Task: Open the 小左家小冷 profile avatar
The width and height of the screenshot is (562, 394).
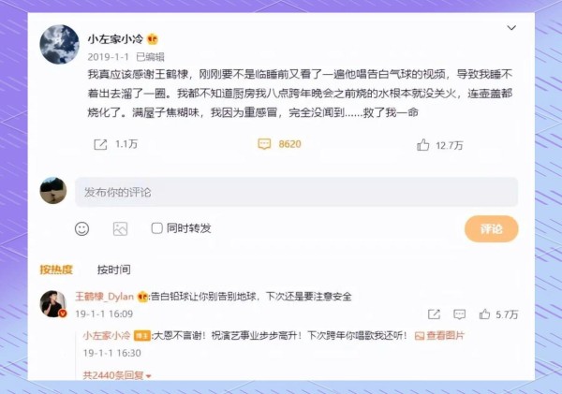Action: 60,44
